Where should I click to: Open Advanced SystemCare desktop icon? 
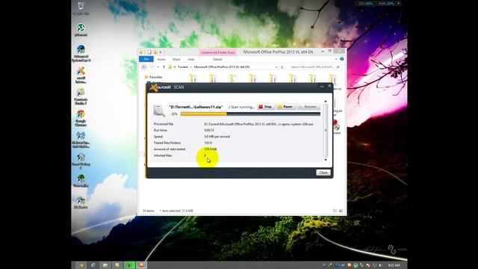(x=81, y=53)
